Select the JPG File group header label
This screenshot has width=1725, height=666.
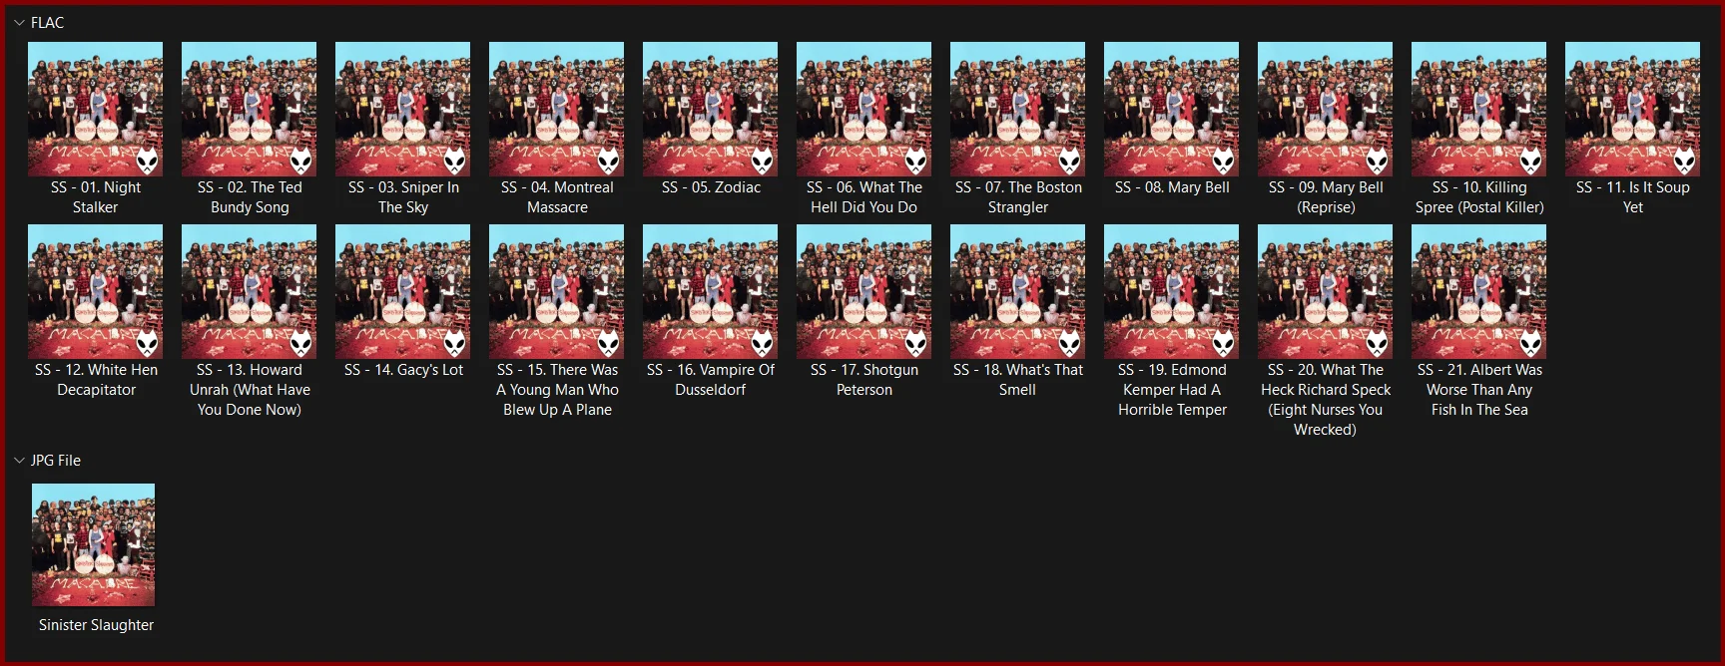pos(56,461)
